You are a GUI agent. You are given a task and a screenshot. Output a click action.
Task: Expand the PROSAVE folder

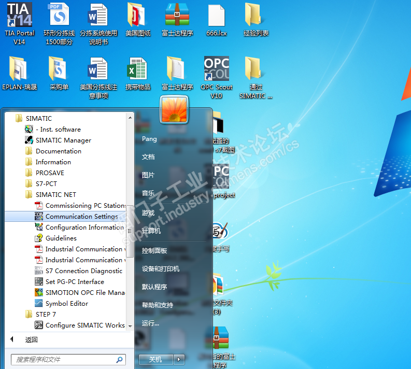pos(45,173)
